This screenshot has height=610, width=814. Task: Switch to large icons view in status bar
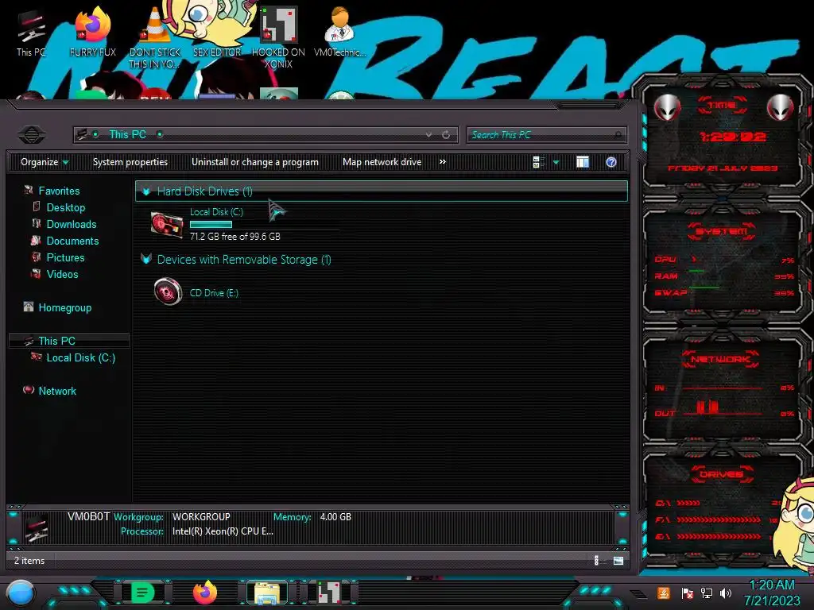point(618,560)
